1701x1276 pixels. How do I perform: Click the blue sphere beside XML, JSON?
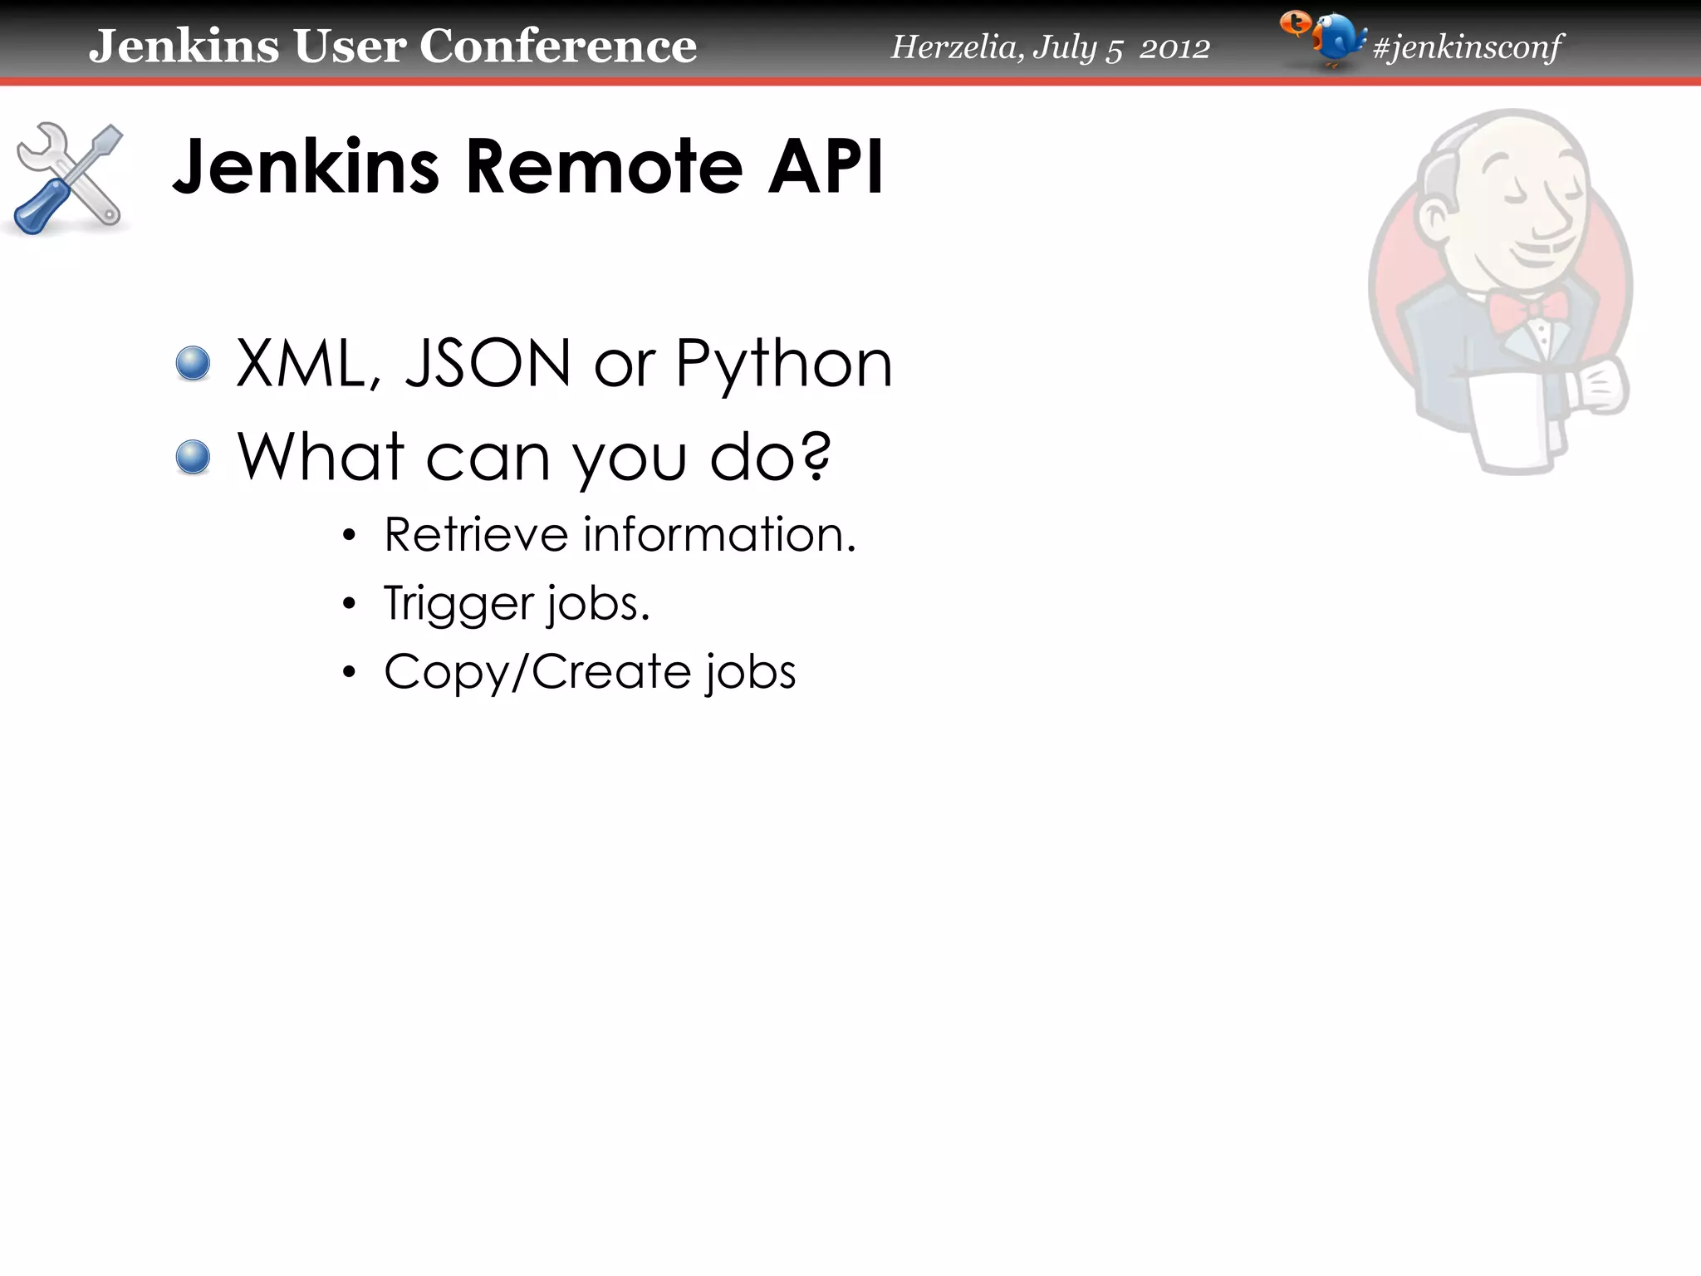(x=194, y=364)
